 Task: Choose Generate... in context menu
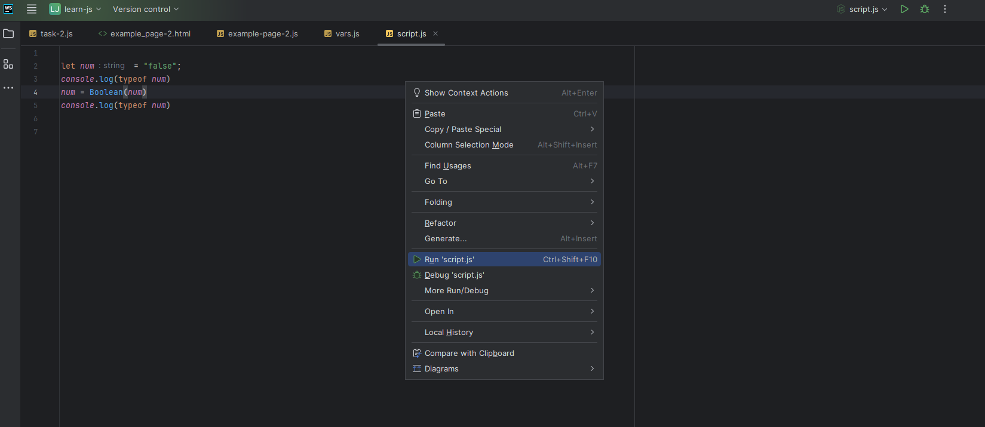tap(505, 238)
